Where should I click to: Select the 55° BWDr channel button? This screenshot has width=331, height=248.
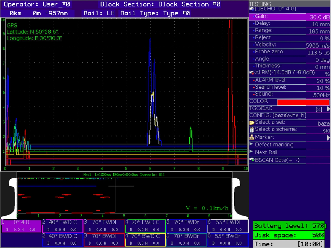click(228, 239)
